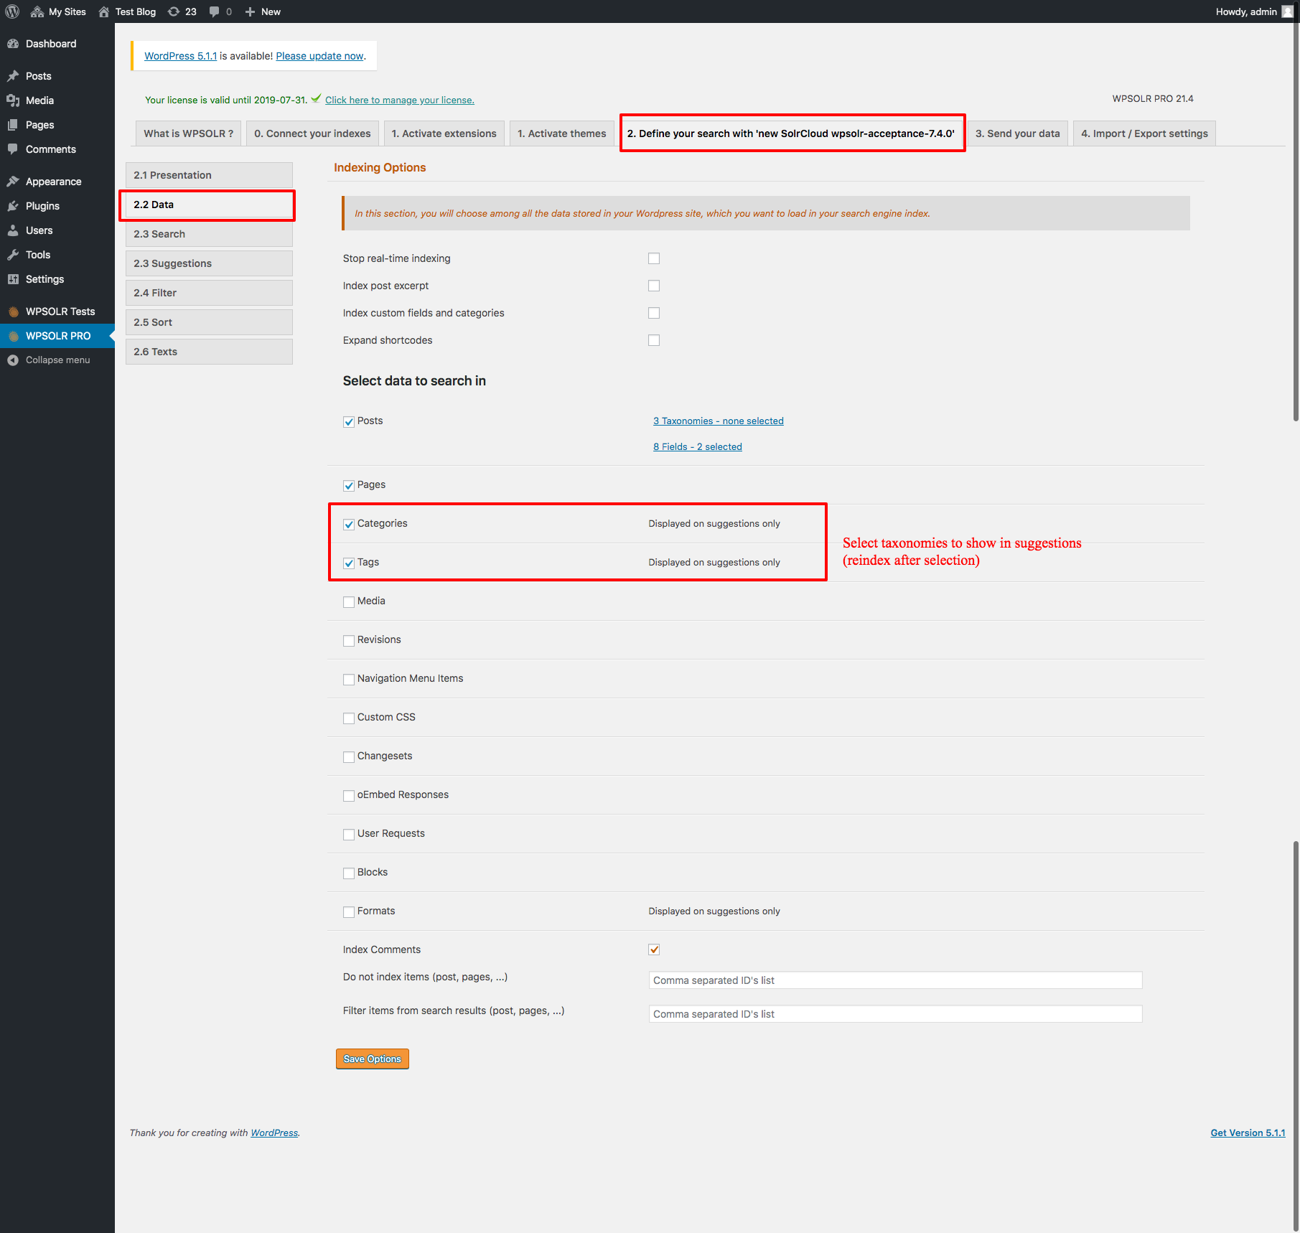Uncheck the Tags checkbox

tap(349, 563)
